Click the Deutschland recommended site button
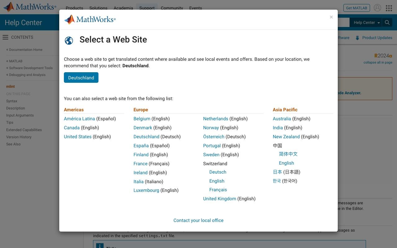Image resolution: width=397 pixels, height=248 pixels. pyautogui.click(x=81, y=77)
